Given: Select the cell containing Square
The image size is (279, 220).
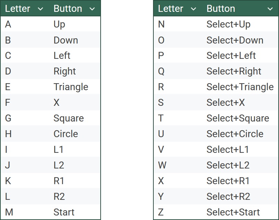Looking at the screenshot, I should pyautogui.click(x=68, y=118).
